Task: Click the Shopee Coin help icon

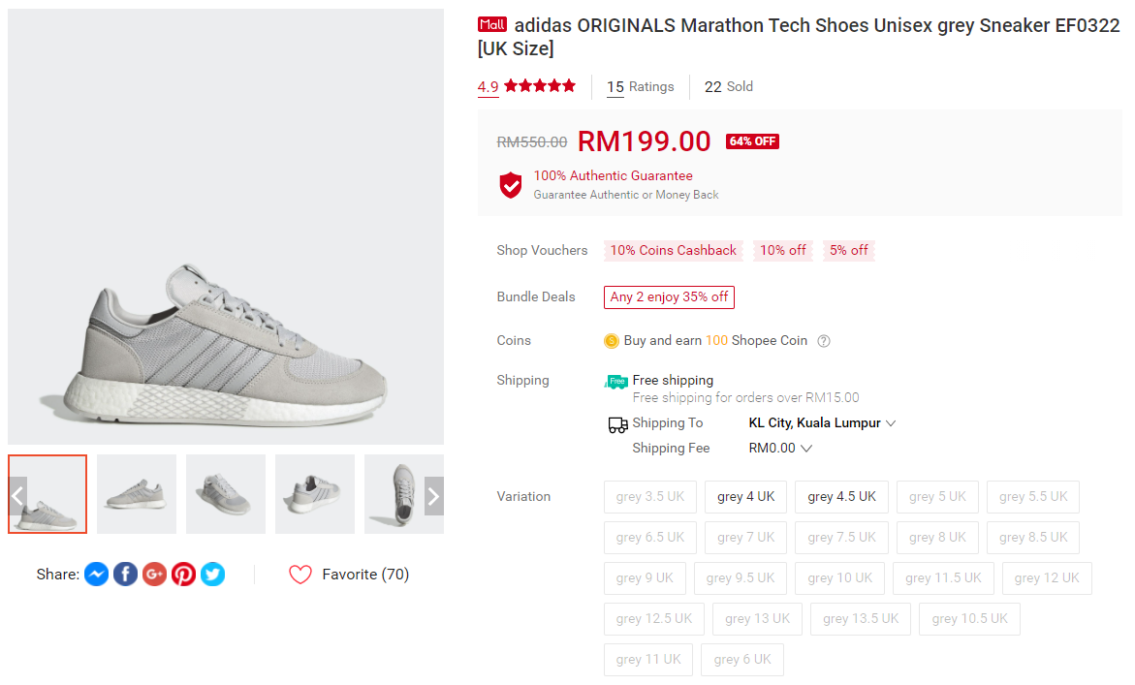Action: (824, 341)
